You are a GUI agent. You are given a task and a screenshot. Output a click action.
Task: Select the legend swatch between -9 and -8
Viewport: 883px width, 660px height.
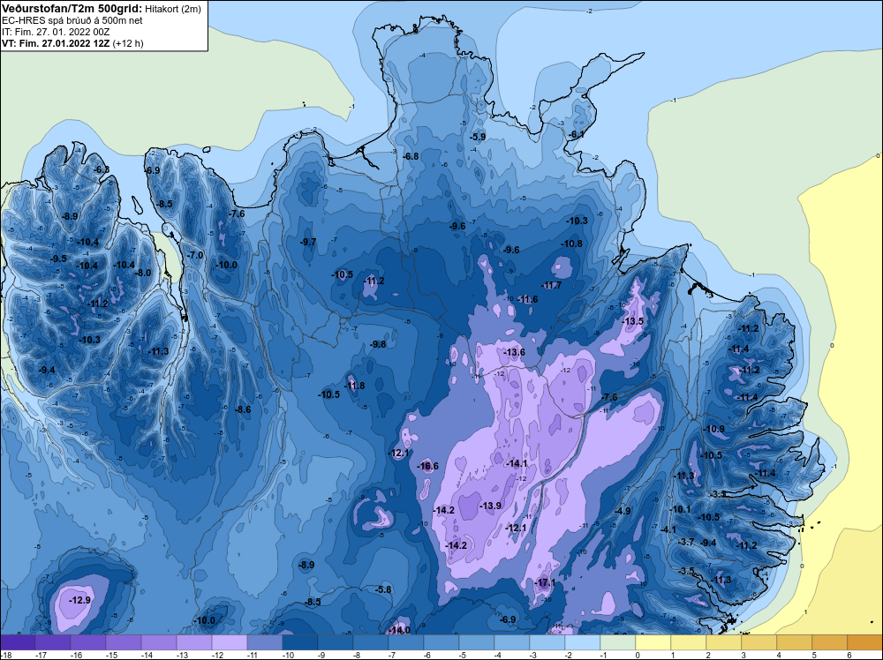pos(336,642)
